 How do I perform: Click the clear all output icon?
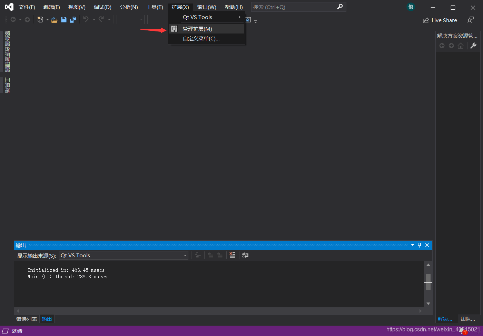click(233, 255)
